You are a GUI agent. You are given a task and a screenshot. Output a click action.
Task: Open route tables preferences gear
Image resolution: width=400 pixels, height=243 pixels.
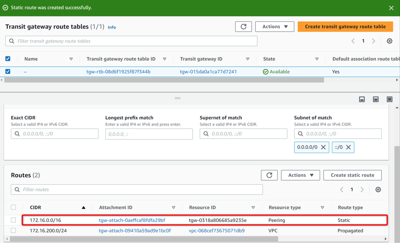[x=389, y=41]
